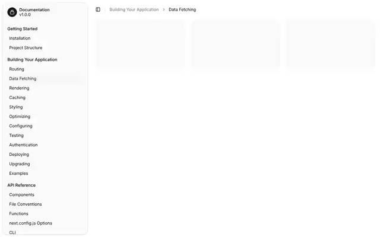Select Data Fetching sidebar item
The image size is (380, 237).
click(x=45, y=78)
